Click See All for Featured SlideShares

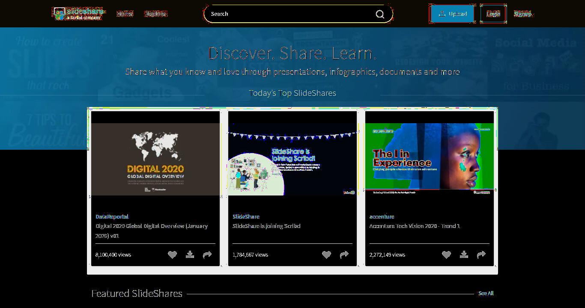click(486, 293)
